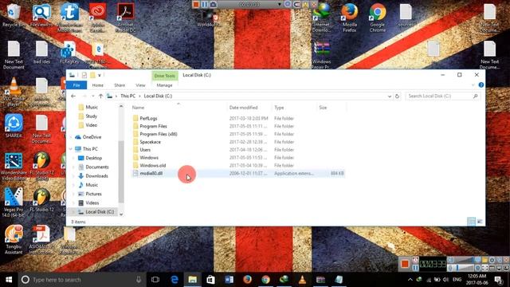510x287 pixels.
Task: Open Tongbu Assistant desktop shortcut
Action: pyautogui.click(x=14, y=239)
